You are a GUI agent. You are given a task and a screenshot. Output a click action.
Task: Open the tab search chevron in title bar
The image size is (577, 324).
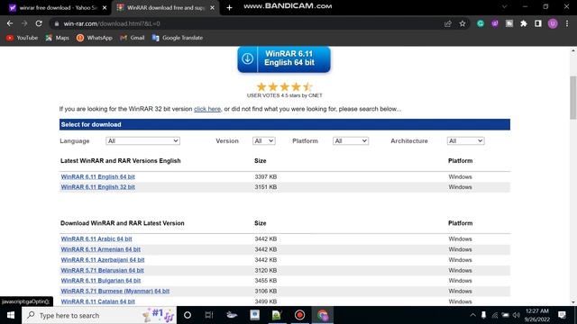505,6
